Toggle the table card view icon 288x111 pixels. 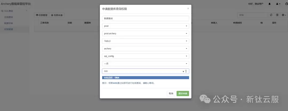(x=277, y=15)
